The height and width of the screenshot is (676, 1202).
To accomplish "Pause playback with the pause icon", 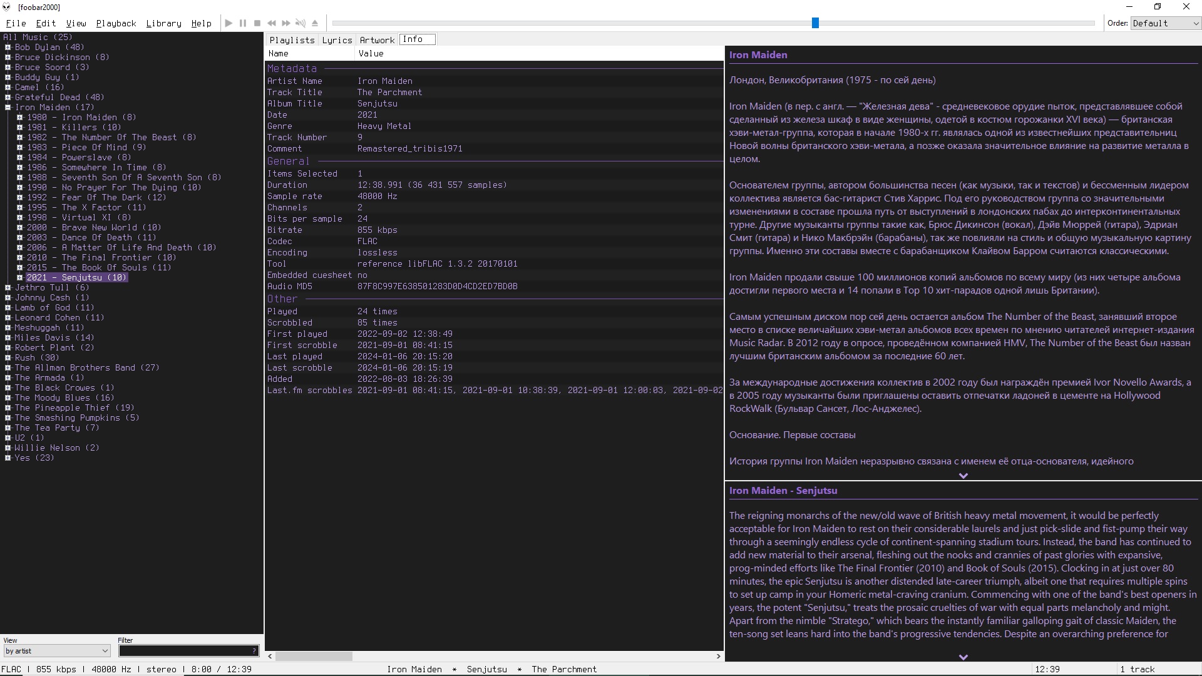I will (243, 23).
